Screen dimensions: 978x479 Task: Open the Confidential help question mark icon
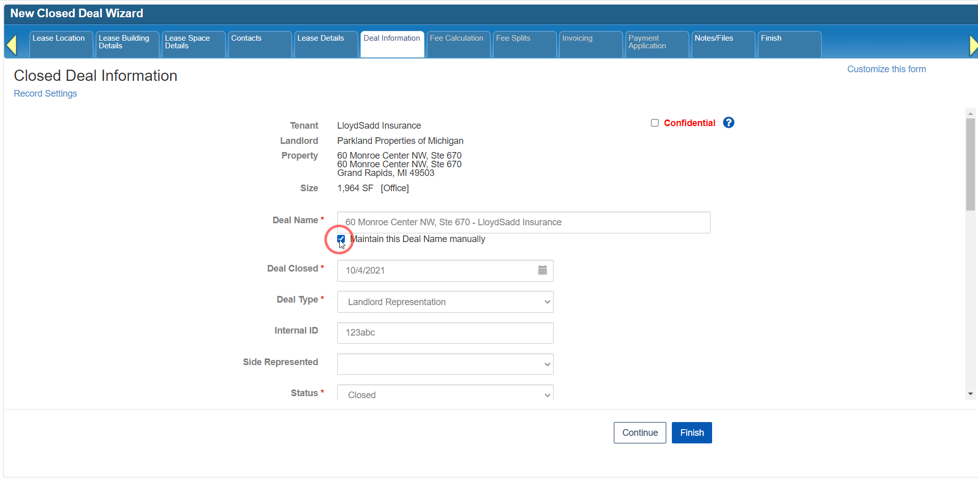tap(728, 123)
